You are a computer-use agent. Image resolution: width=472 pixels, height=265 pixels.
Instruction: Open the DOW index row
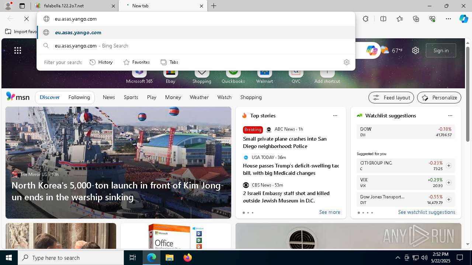[406, 132]
